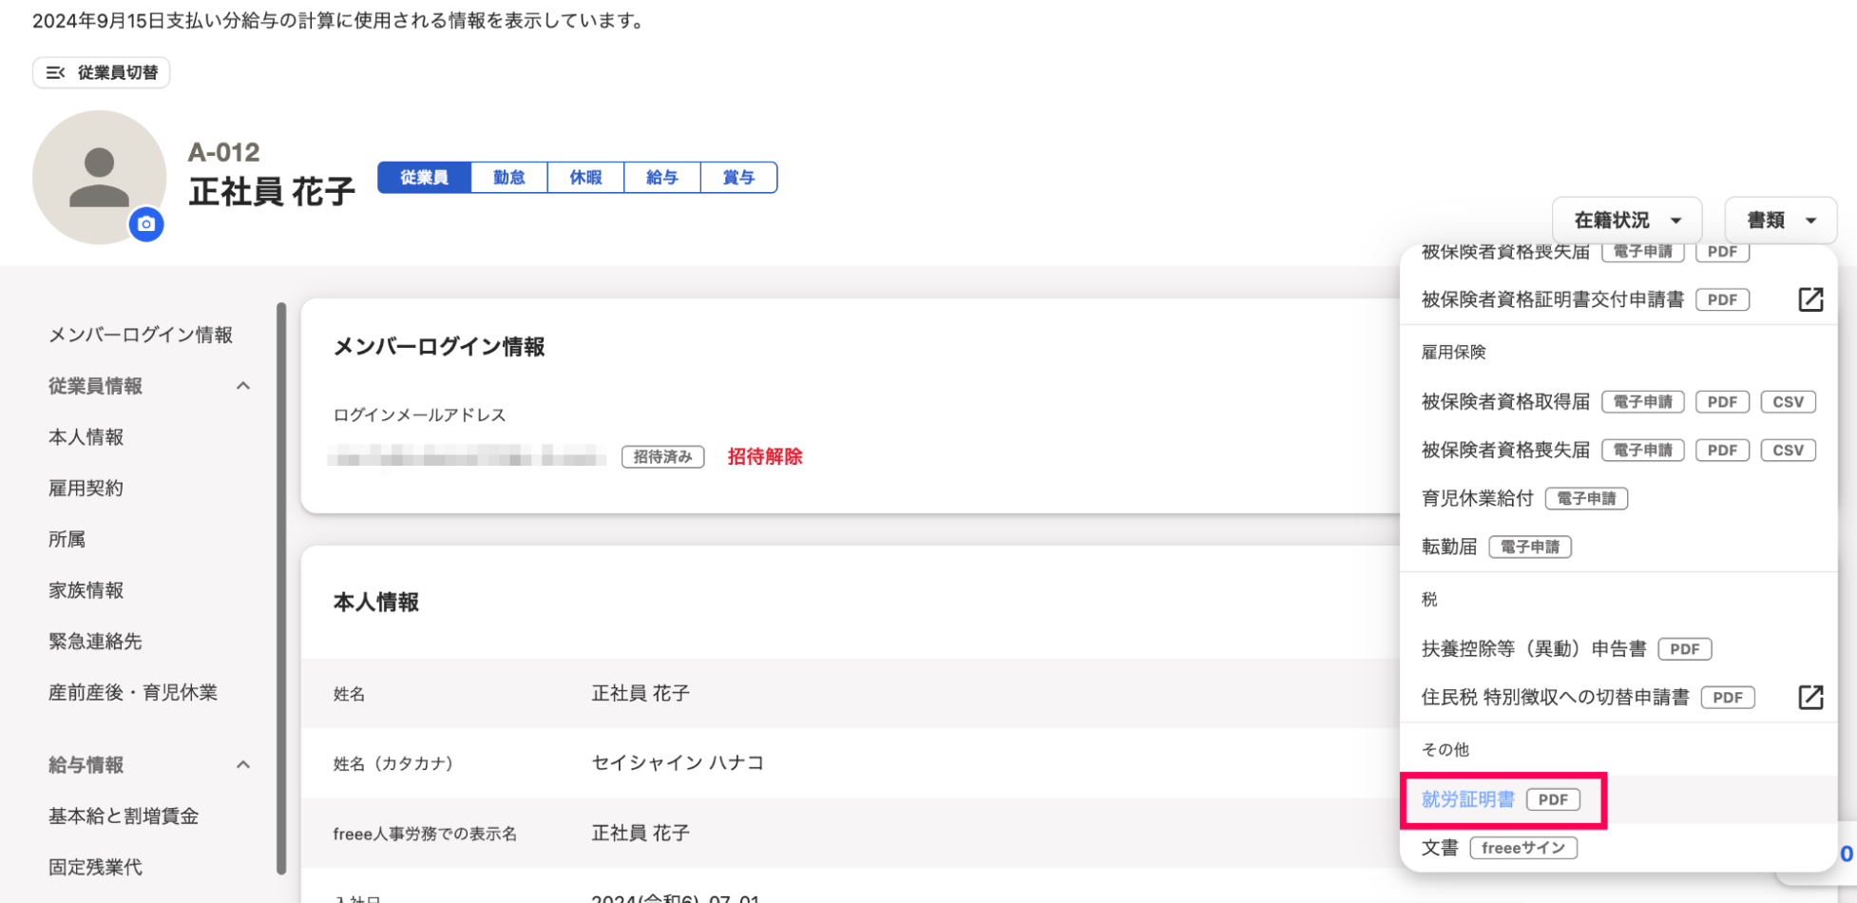This screenshot has width=1857, height=903.
Task: Switch to the 勤怠 tab
Action: coord(509,178)
